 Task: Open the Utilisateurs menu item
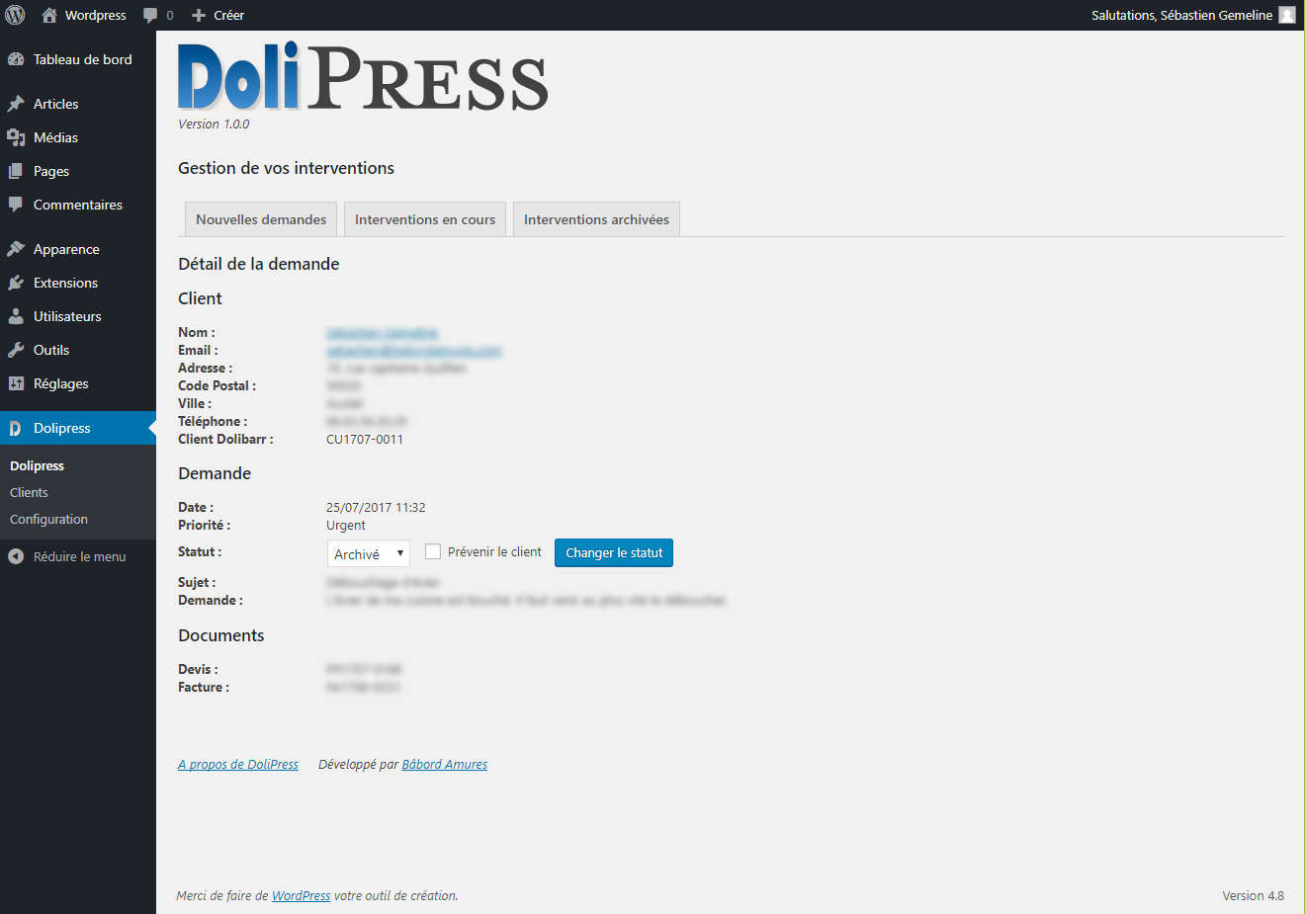click(x=78, y=316)
